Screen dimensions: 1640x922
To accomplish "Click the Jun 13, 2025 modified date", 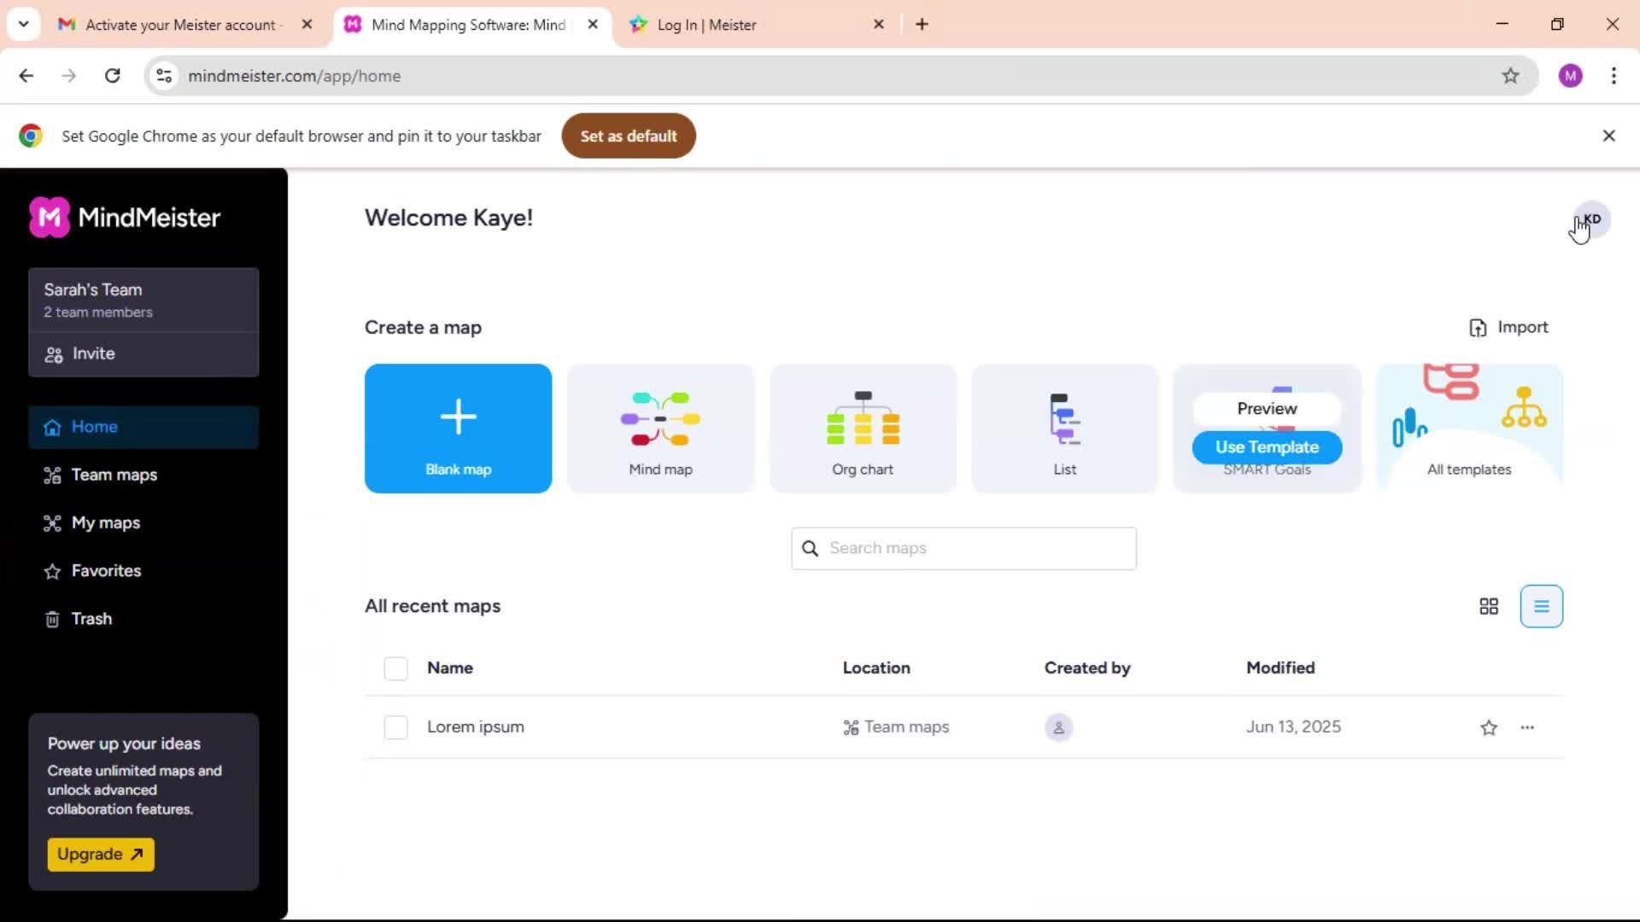I will pos(1293,727).
